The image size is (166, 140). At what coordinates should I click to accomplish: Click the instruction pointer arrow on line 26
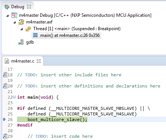tap(4, 120)
